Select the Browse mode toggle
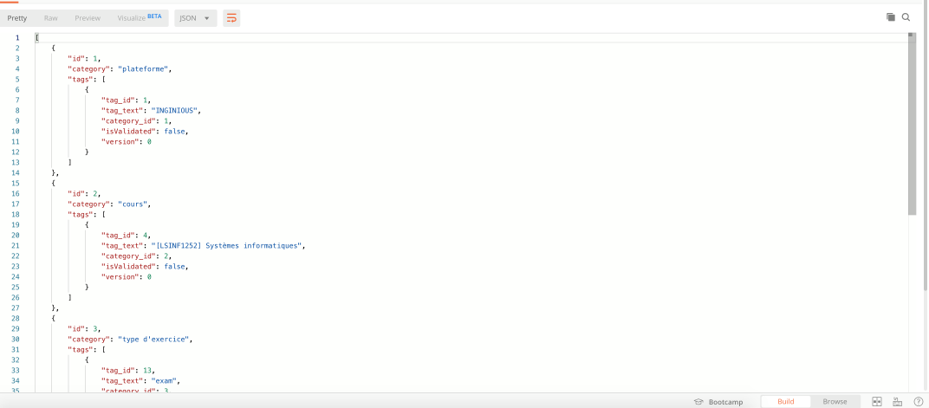The image size is (929, 408). (835, 401)
